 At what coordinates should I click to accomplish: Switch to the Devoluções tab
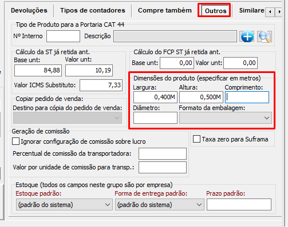click(x=29, y=10)
